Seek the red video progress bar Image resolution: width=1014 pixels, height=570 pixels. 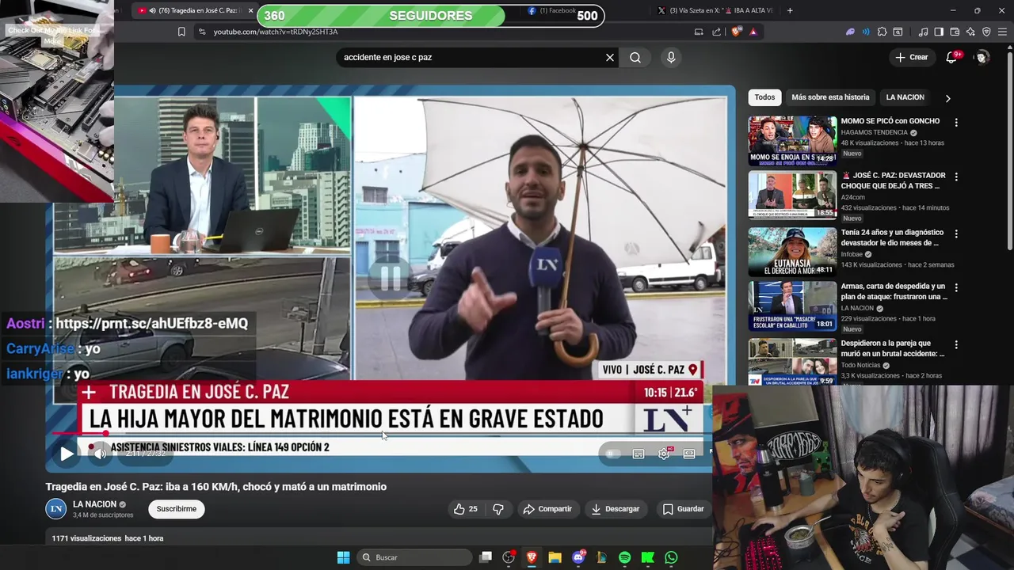point(380,433)
